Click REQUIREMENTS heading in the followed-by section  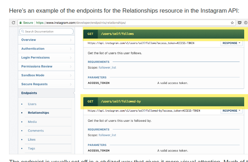pos(98,129)
